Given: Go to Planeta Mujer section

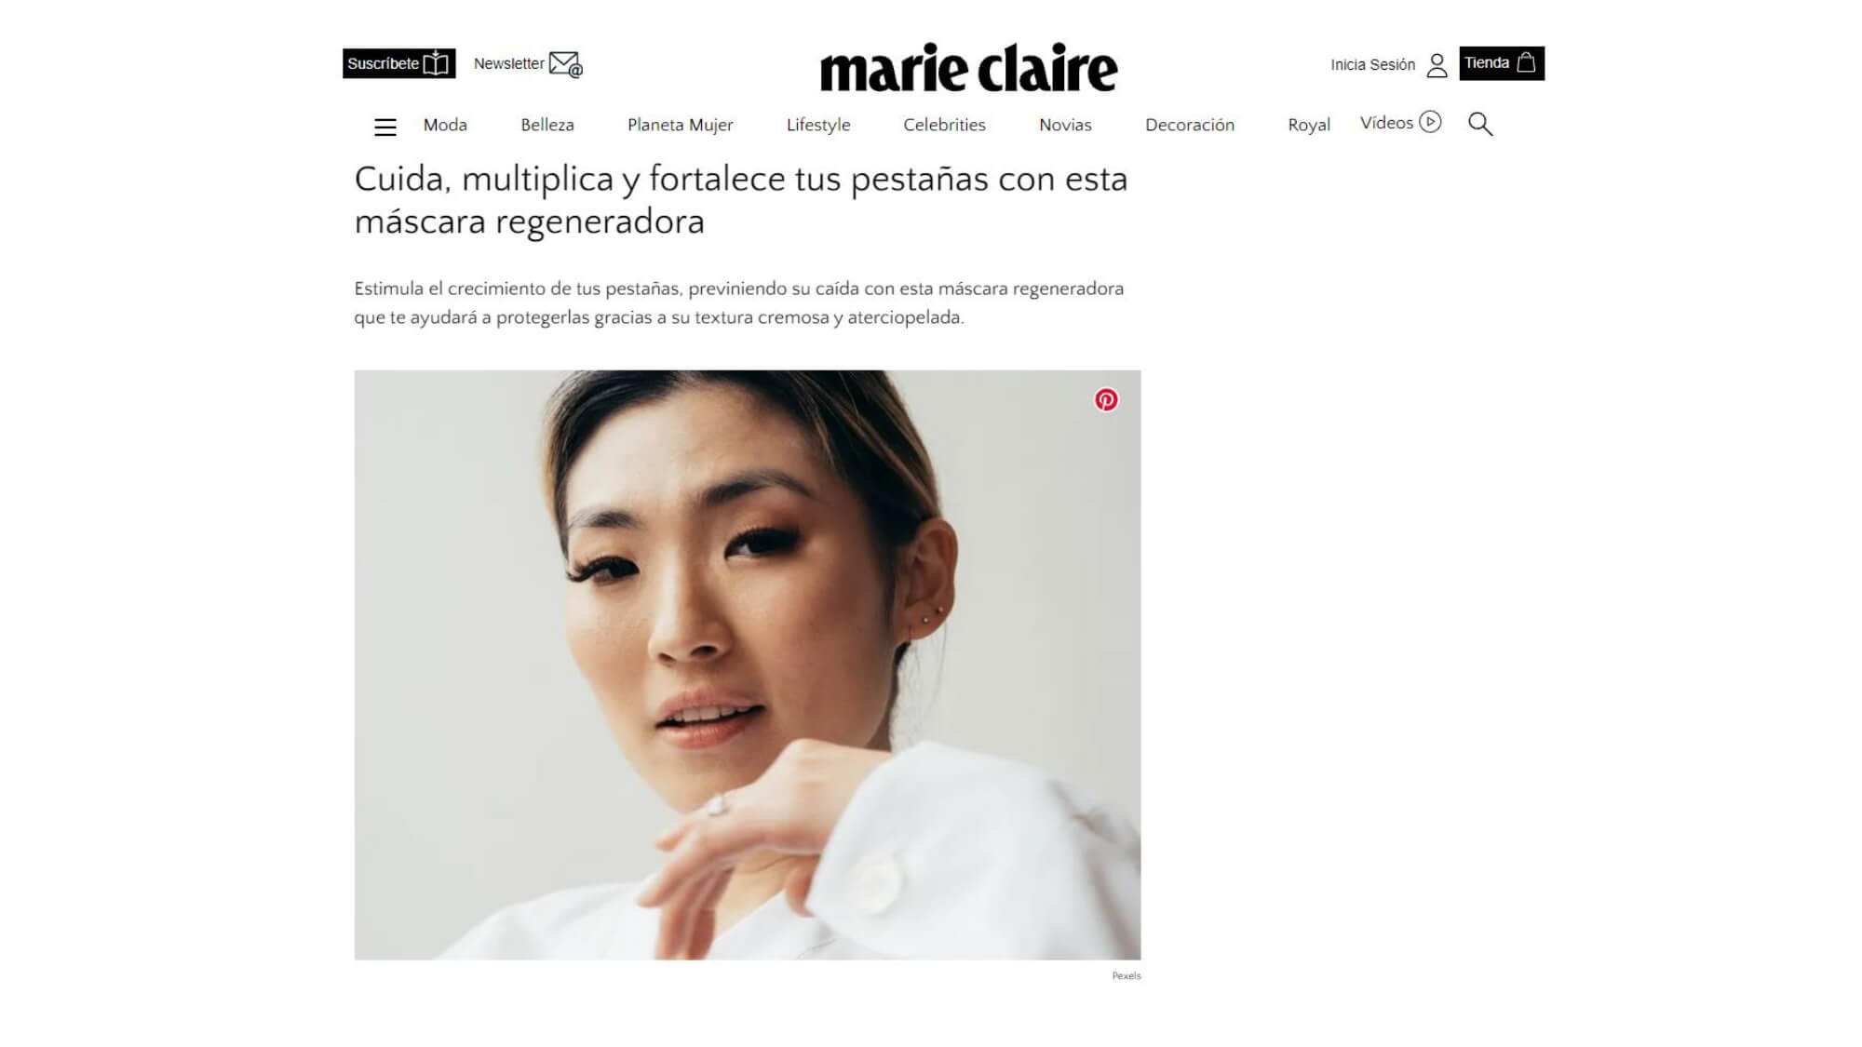Looking at the screenshot, I should coord(681,125).
